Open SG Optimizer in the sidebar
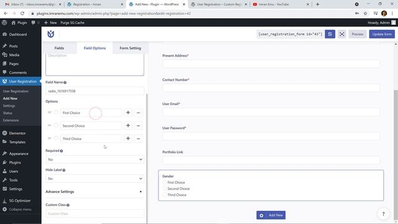 [x=21, y=200]
